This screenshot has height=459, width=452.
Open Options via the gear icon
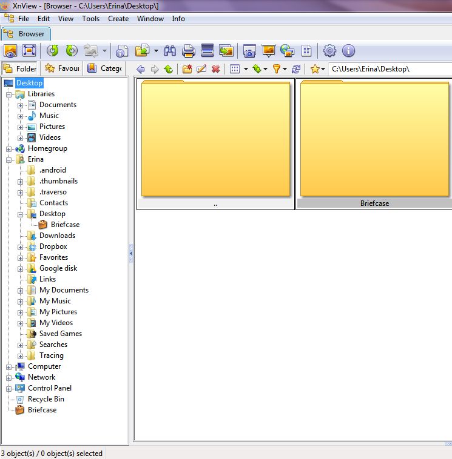coord(329,51)
